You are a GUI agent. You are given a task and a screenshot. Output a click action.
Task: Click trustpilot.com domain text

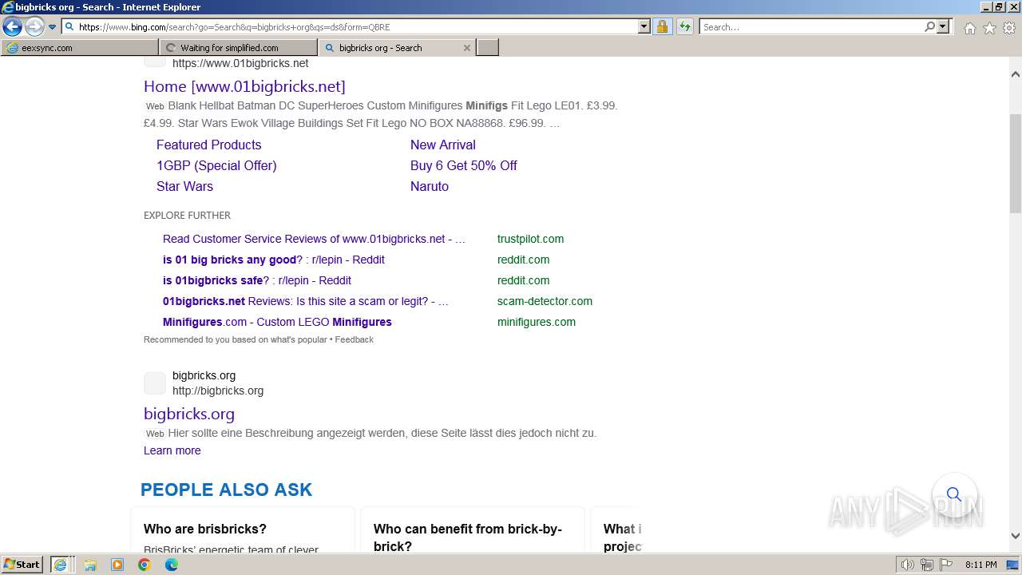pos(530,239)
